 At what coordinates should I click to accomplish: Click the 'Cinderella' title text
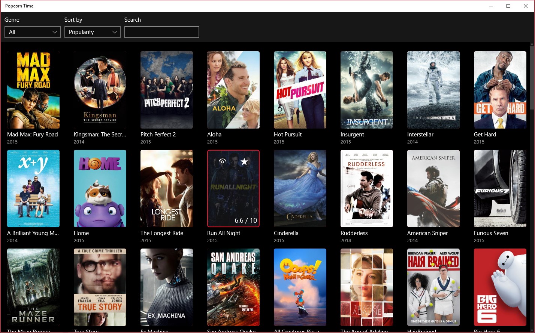(286, 233)
